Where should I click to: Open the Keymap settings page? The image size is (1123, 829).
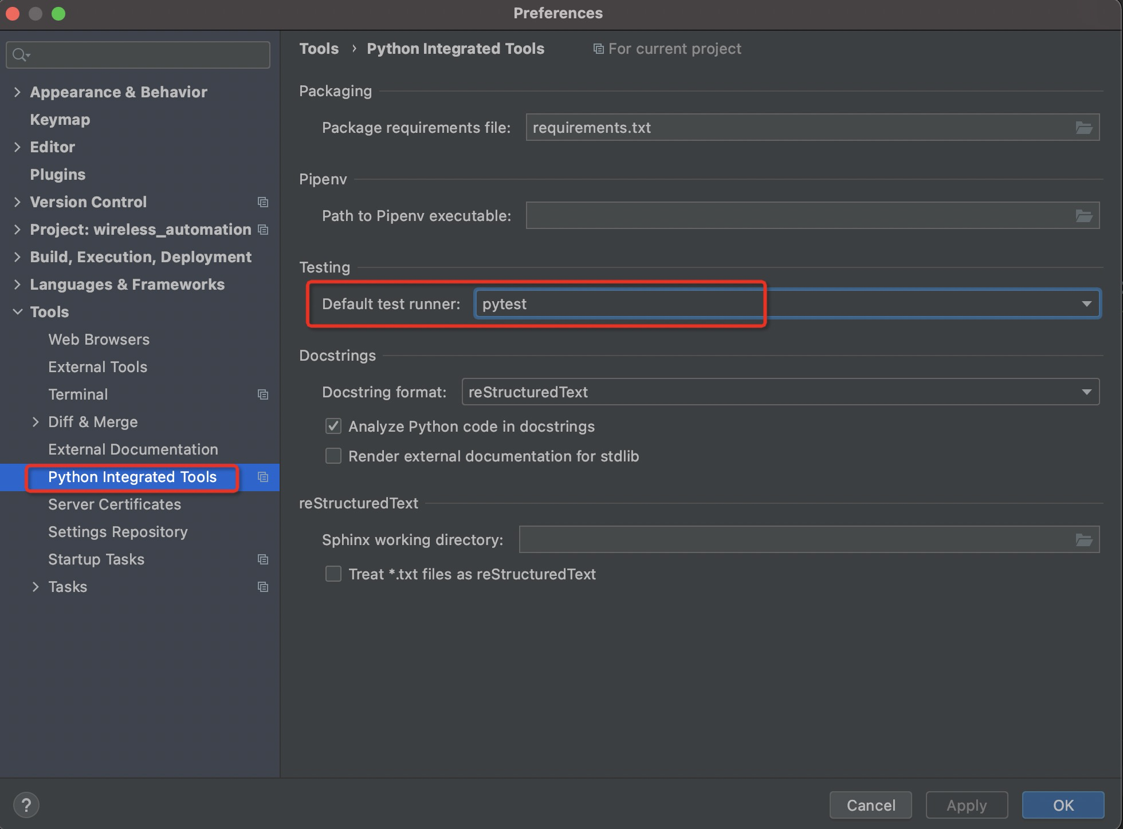click(60, 120)
